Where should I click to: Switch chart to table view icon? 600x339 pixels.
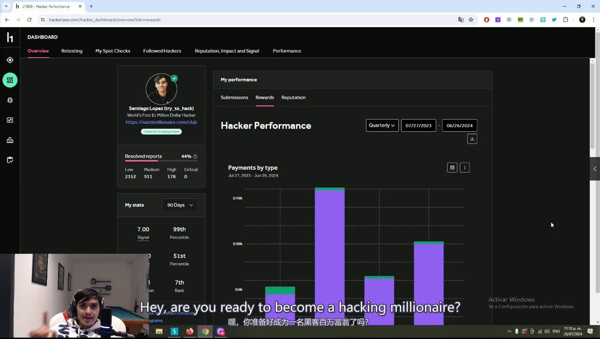(x=452, y=167)
